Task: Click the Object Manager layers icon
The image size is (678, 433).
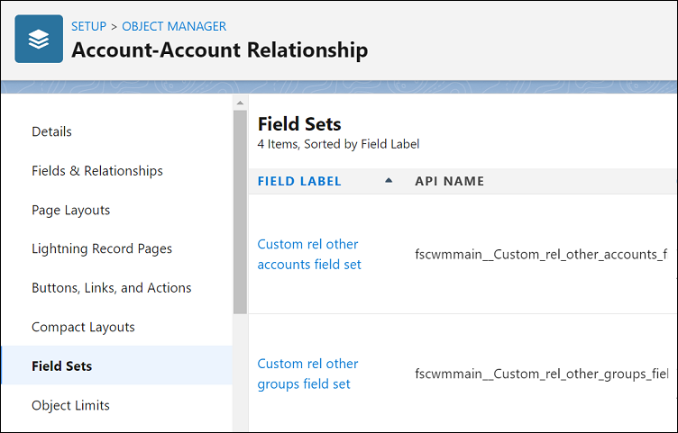Action: pyautogui.click(x=39, y=39)
